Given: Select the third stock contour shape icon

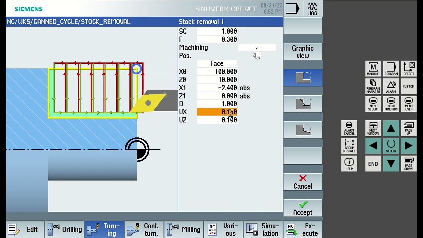Looking at the screenshot, I should click(x=303, y=130).
